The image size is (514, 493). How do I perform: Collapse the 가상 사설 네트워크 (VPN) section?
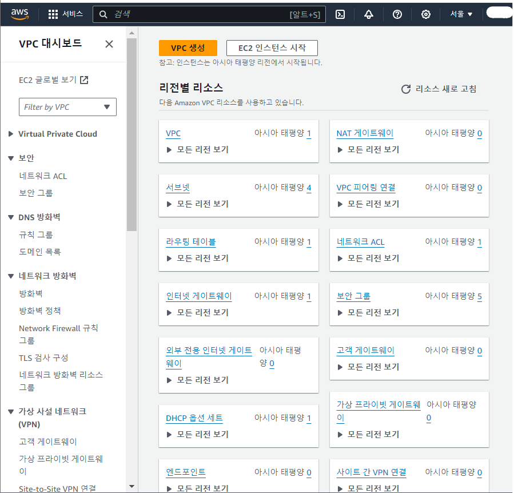11,412
